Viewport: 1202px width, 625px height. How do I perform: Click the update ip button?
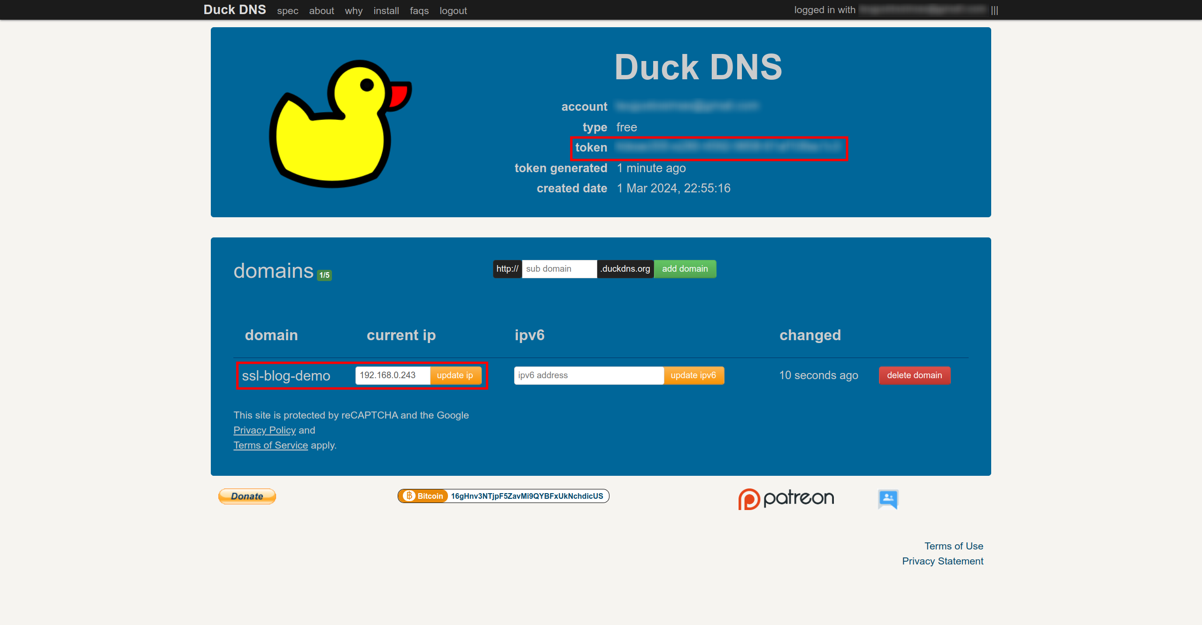tap(455, 375)
